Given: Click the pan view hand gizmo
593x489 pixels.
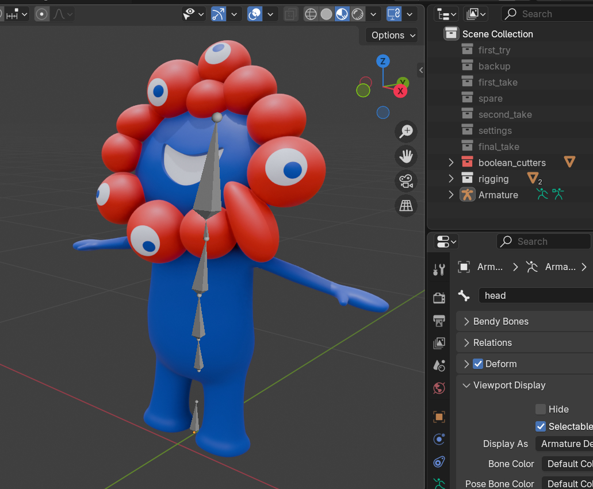Looking at the screenshot, I should (x=406, y=156).
